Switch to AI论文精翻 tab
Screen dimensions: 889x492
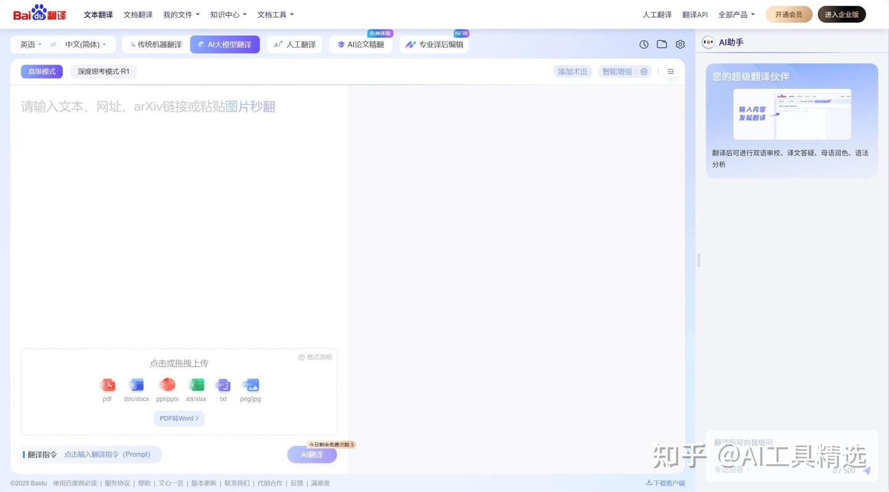coord(361,44)
